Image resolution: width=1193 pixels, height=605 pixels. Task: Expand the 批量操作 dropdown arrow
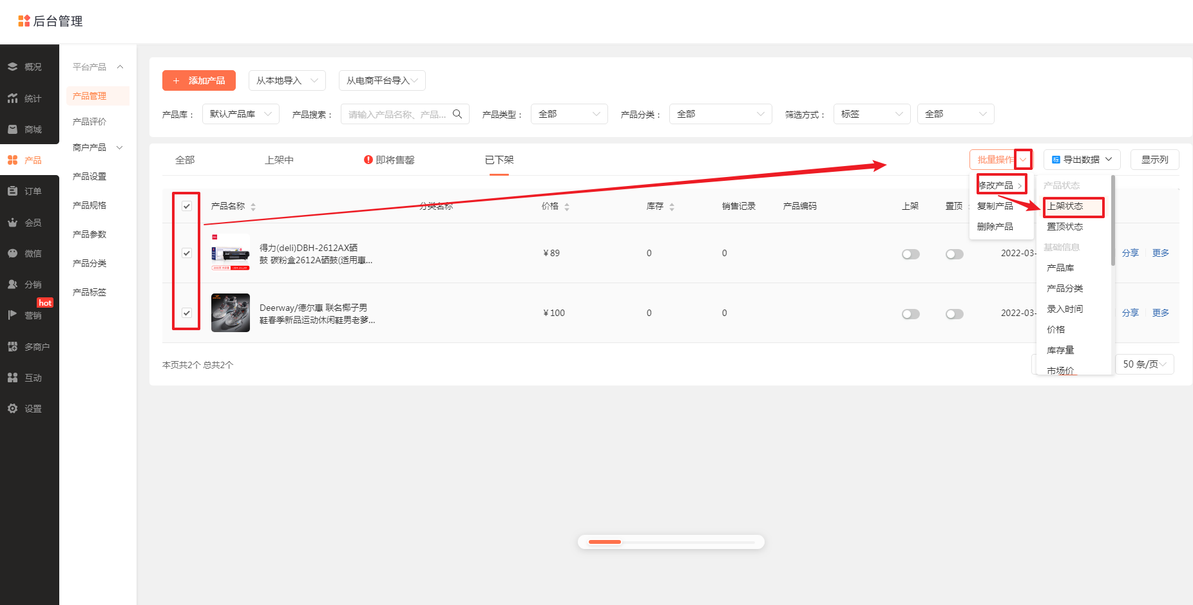click(x=1023, y=160)
